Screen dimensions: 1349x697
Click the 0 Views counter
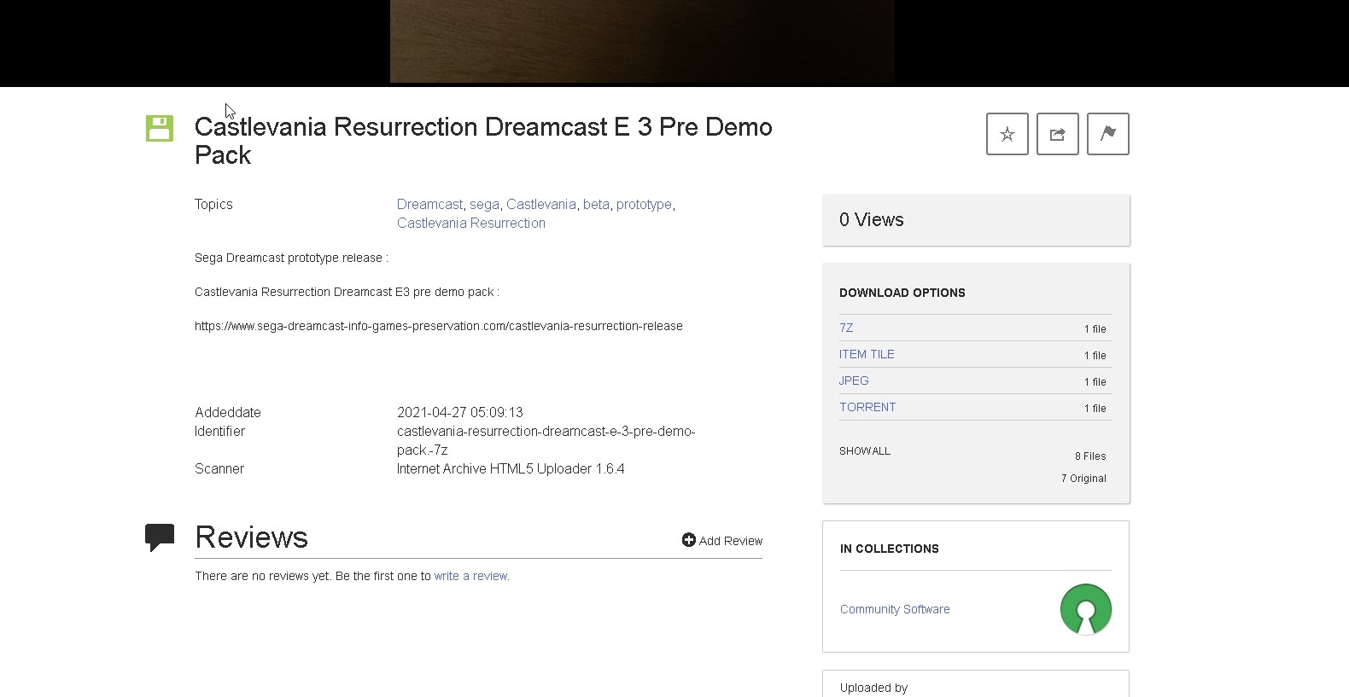[x=872, y=220]
